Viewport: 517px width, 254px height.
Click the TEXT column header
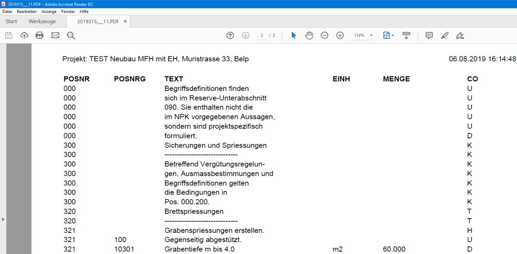pos(174,79)
